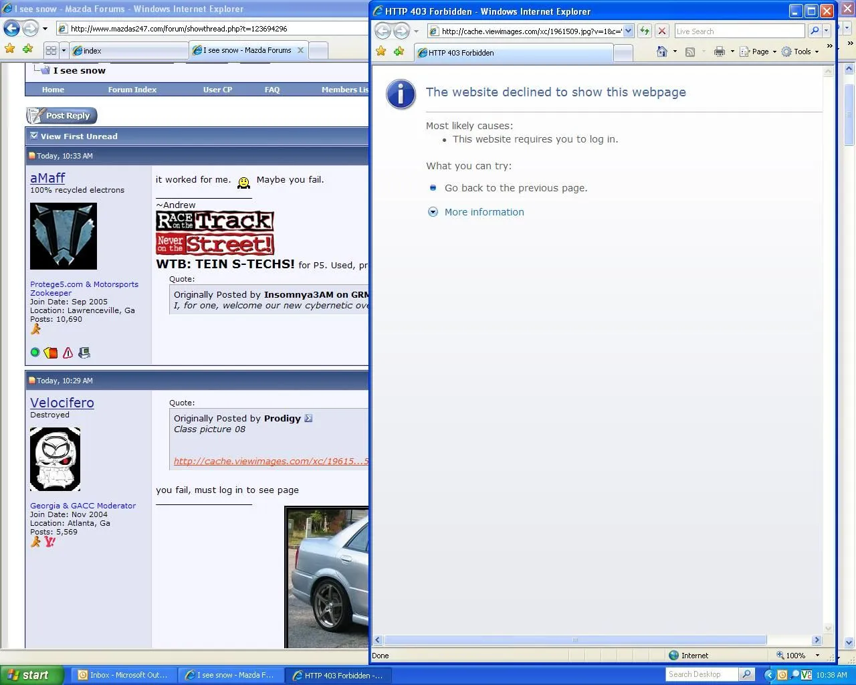This screenshot has width=856, height=685.
Task: Click the Go back to the previous page link
Action: [x=516, y=188]
